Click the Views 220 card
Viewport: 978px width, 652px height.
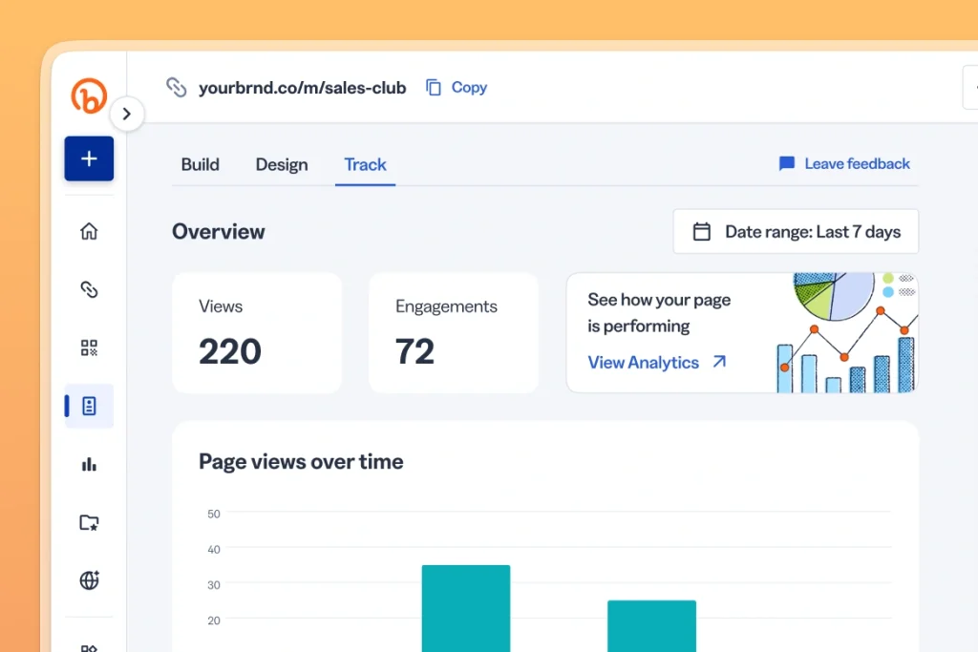(257, 333)
